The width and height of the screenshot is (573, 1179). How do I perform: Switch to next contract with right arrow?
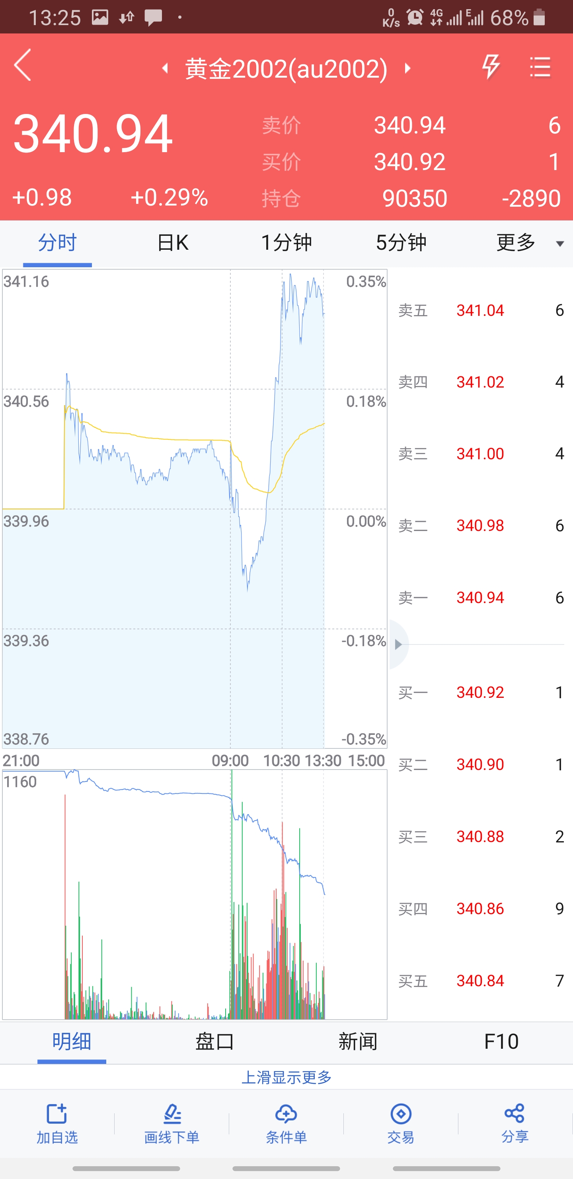pos(407,69)
